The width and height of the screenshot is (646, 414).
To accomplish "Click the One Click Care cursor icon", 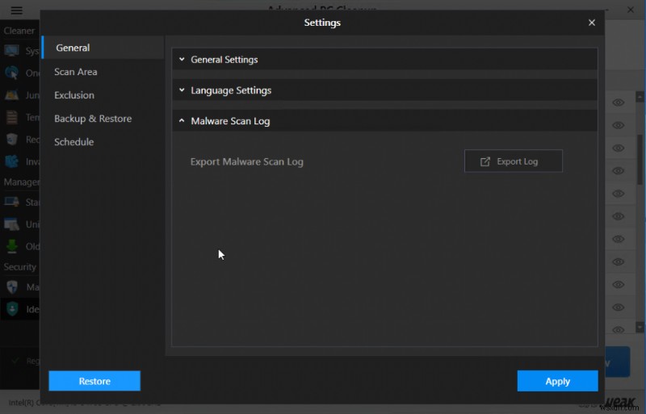I will pyautogui.click(x=11, y=73).
